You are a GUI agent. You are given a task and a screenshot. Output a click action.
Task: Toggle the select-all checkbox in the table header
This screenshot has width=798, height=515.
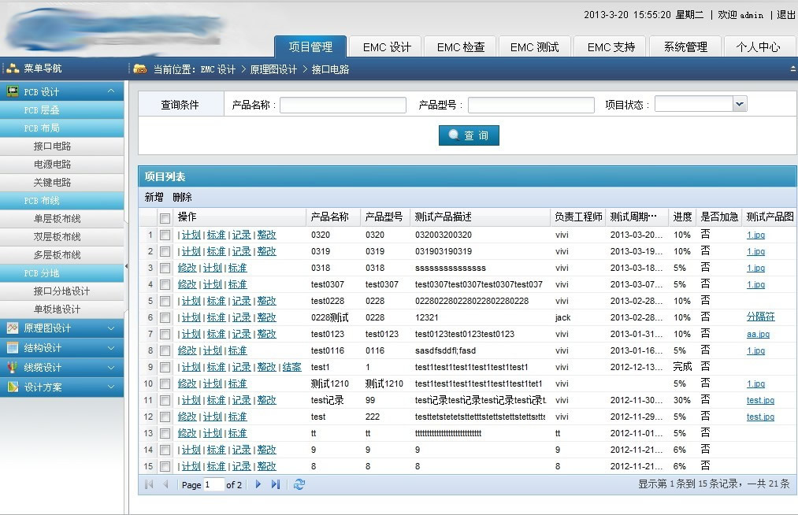[164, 217]
